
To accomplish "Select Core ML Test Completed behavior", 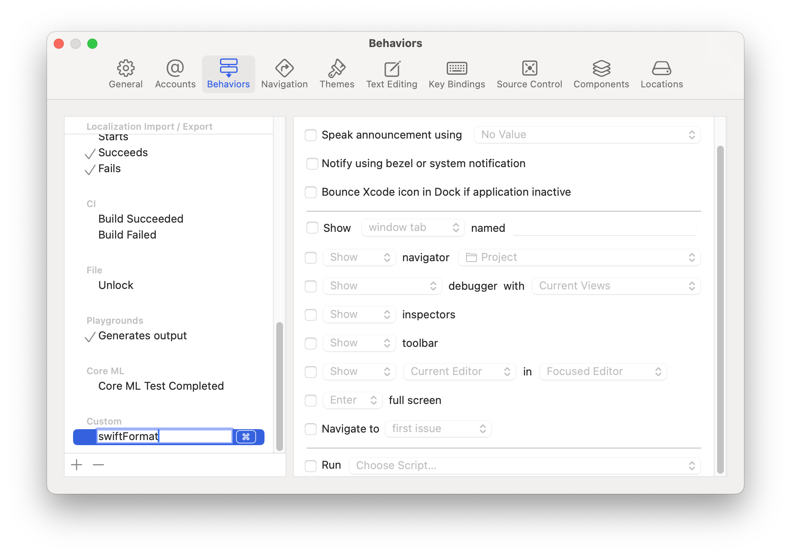I will [x=161, y=386].
